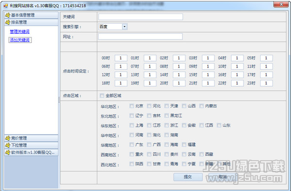The width and height of the screenshot is (291, 191).
Task: Open the 竞价管理 section
Action: tap(31, 138)
